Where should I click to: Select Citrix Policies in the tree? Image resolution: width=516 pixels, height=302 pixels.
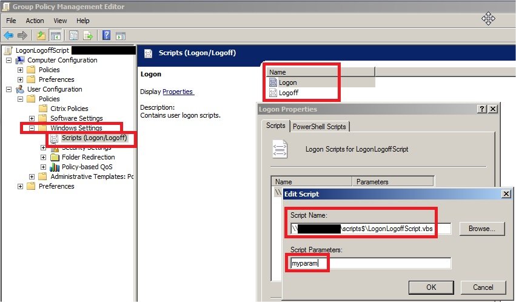click(69, 109)
